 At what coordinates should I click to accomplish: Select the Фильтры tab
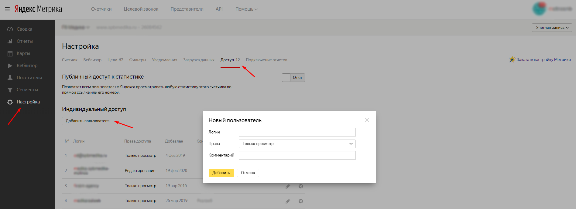[x=138, y=60]
